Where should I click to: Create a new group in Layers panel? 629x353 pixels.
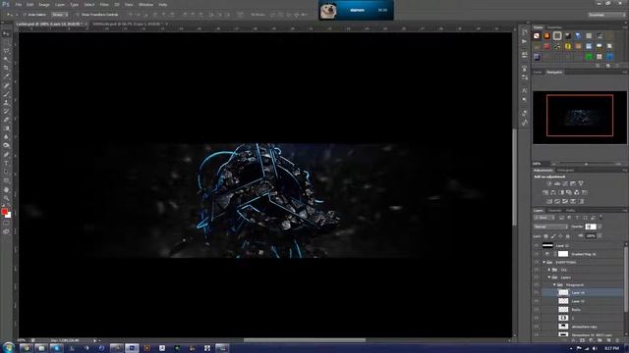tap(600, 340)
